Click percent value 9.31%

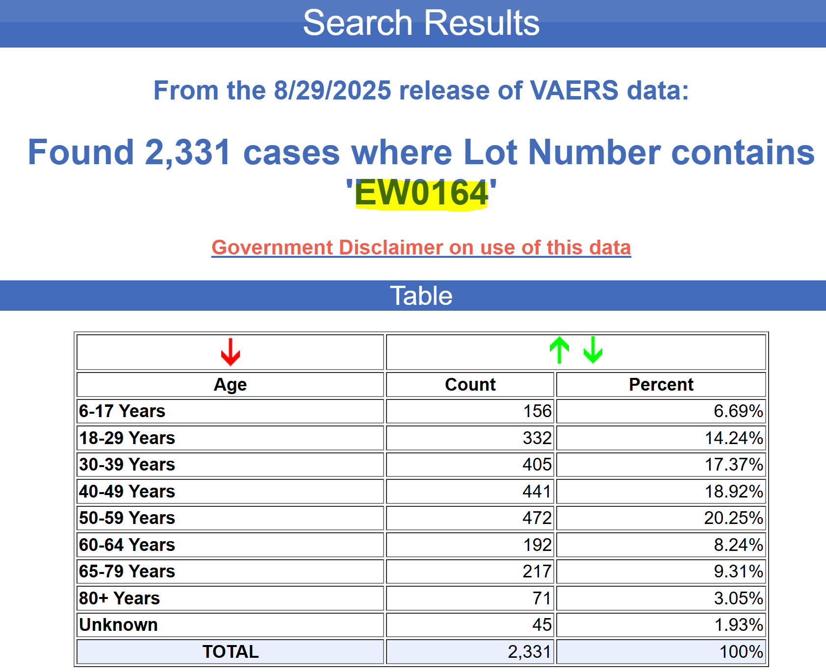coord(738,572)
